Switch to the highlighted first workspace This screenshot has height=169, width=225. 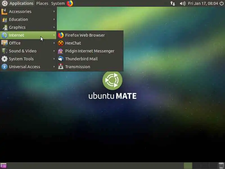click(188, 166)
